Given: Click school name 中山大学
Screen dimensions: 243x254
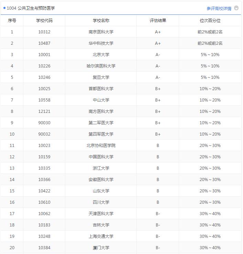Looking at the screenshot, I should (101, 100).
